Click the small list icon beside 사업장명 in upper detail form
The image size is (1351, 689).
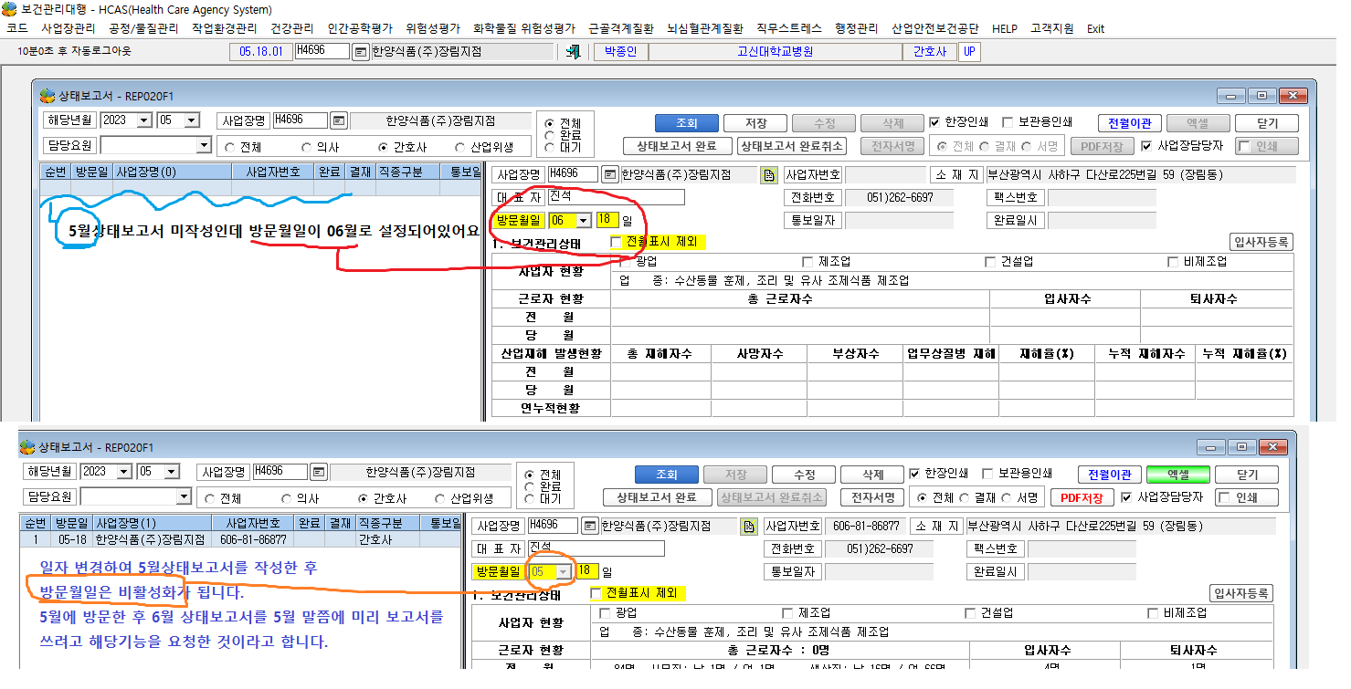610,174
